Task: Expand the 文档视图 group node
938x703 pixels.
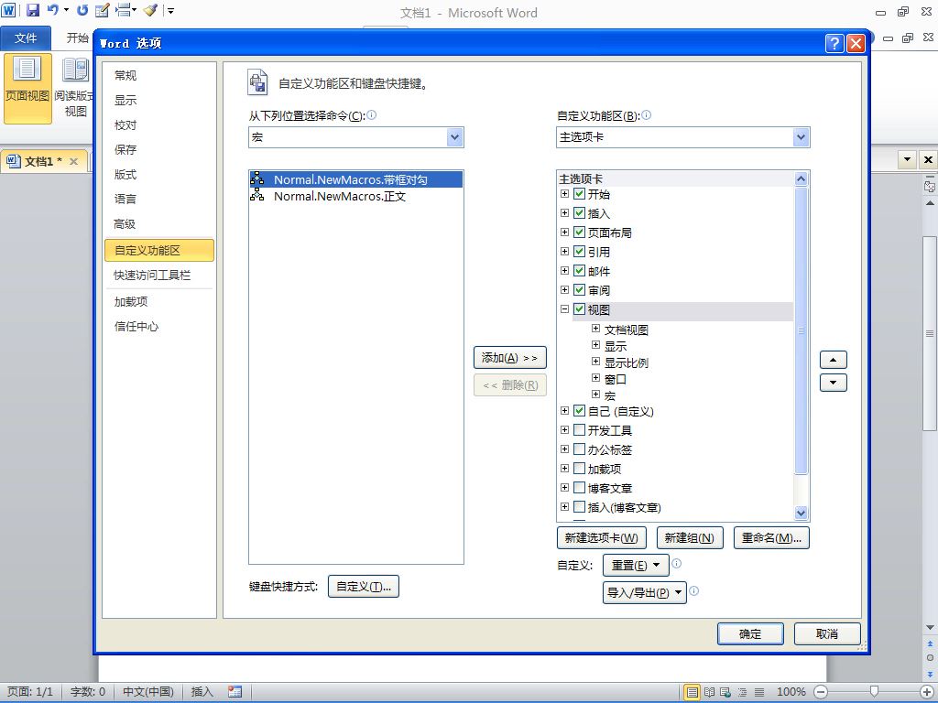Action: click(595, 329)
